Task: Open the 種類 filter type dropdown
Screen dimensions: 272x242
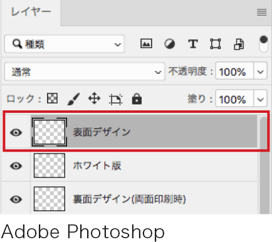Action: (x=65, y=44)
